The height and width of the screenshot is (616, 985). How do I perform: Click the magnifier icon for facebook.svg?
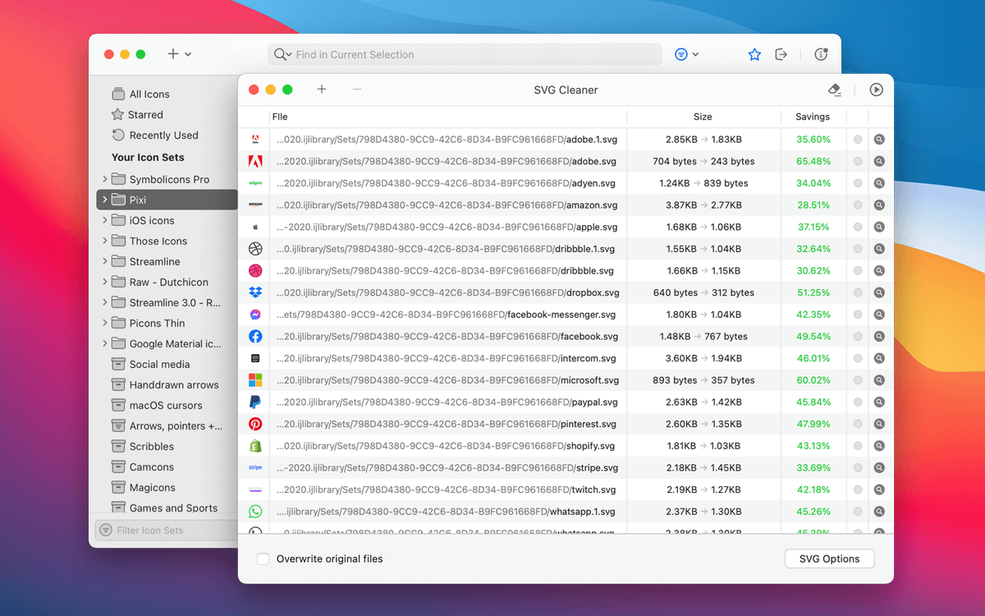pos(879,337)
